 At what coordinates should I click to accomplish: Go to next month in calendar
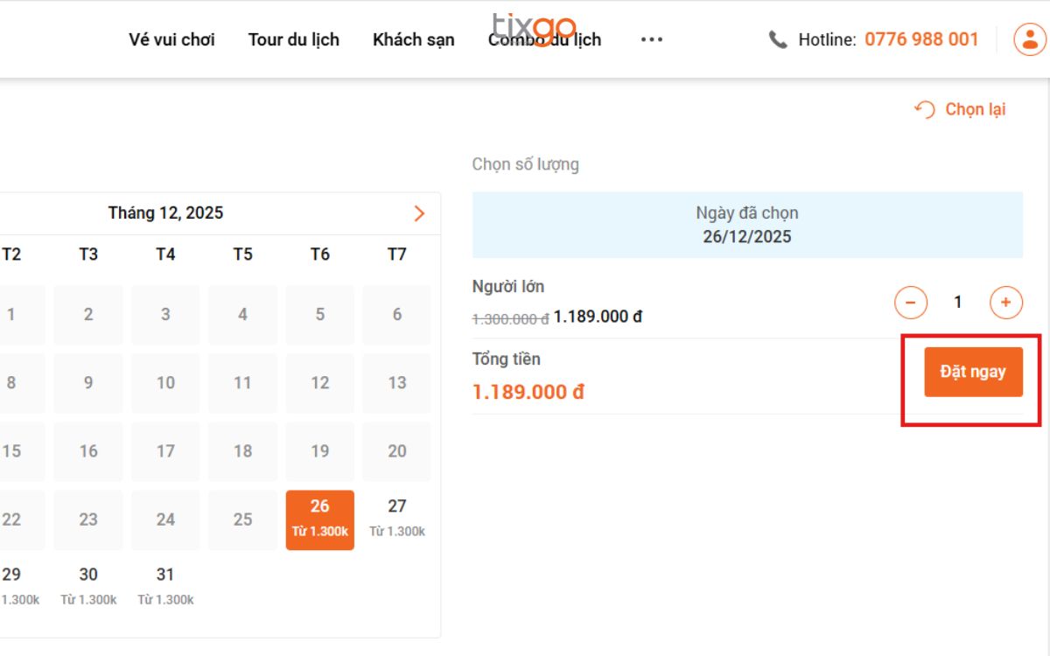point(419,213)
